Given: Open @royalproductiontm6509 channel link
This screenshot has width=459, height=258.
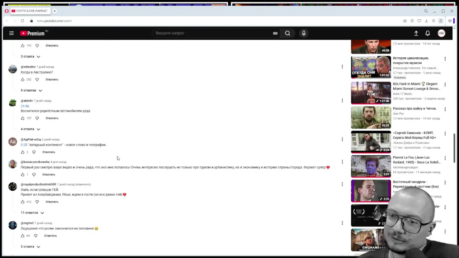Looking at the screenshot, I should pos(38,185).
